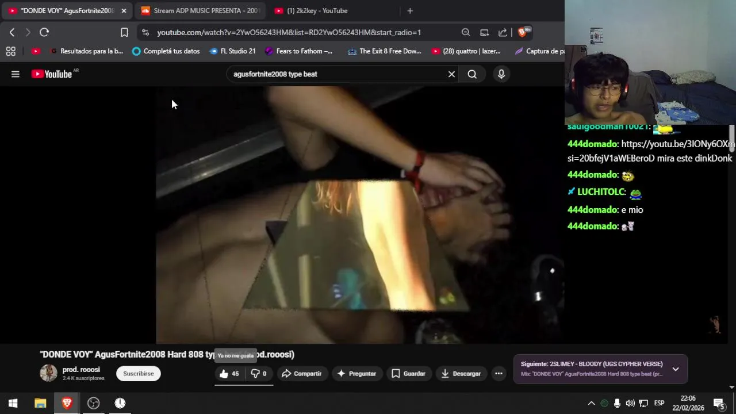Click the LUCHITOLC username in chat
Screen dimensions: 736x414
click(x=601, y=193)
